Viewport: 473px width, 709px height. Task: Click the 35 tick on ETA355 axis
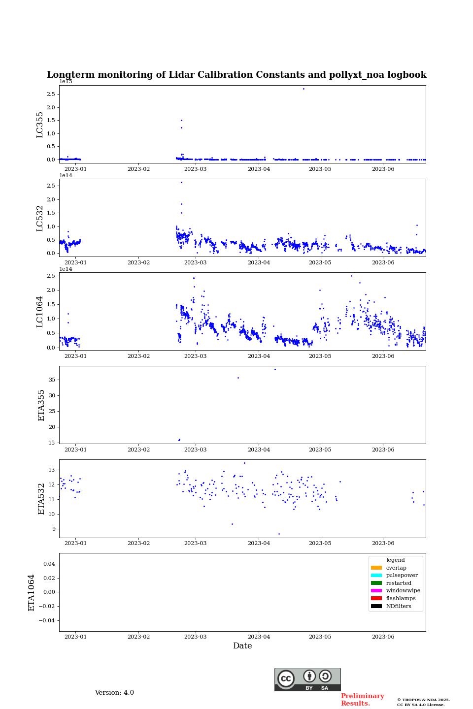click(52, 380)
